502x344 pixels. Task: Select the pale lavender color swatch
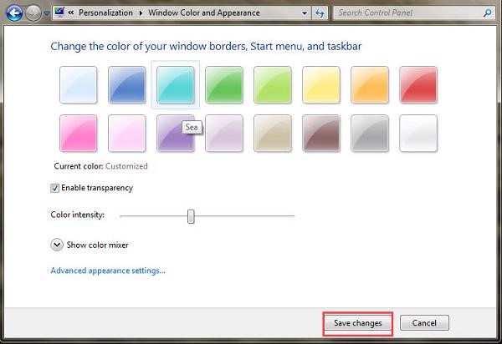click(x=224, y=134)
